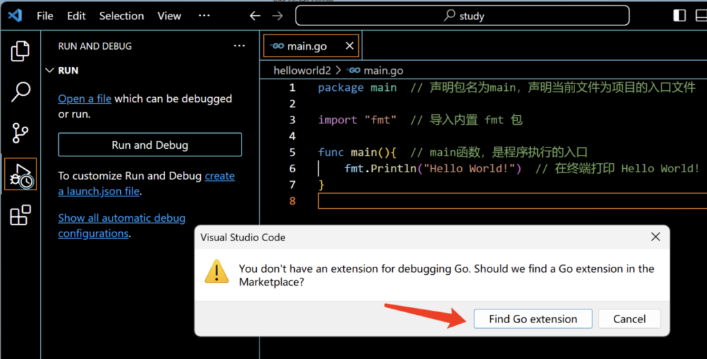Image resolution: width=707 pixels, height=359 pixels.
Task: Click the RUN AND DEBUG panel title
Action: [95, 46]
